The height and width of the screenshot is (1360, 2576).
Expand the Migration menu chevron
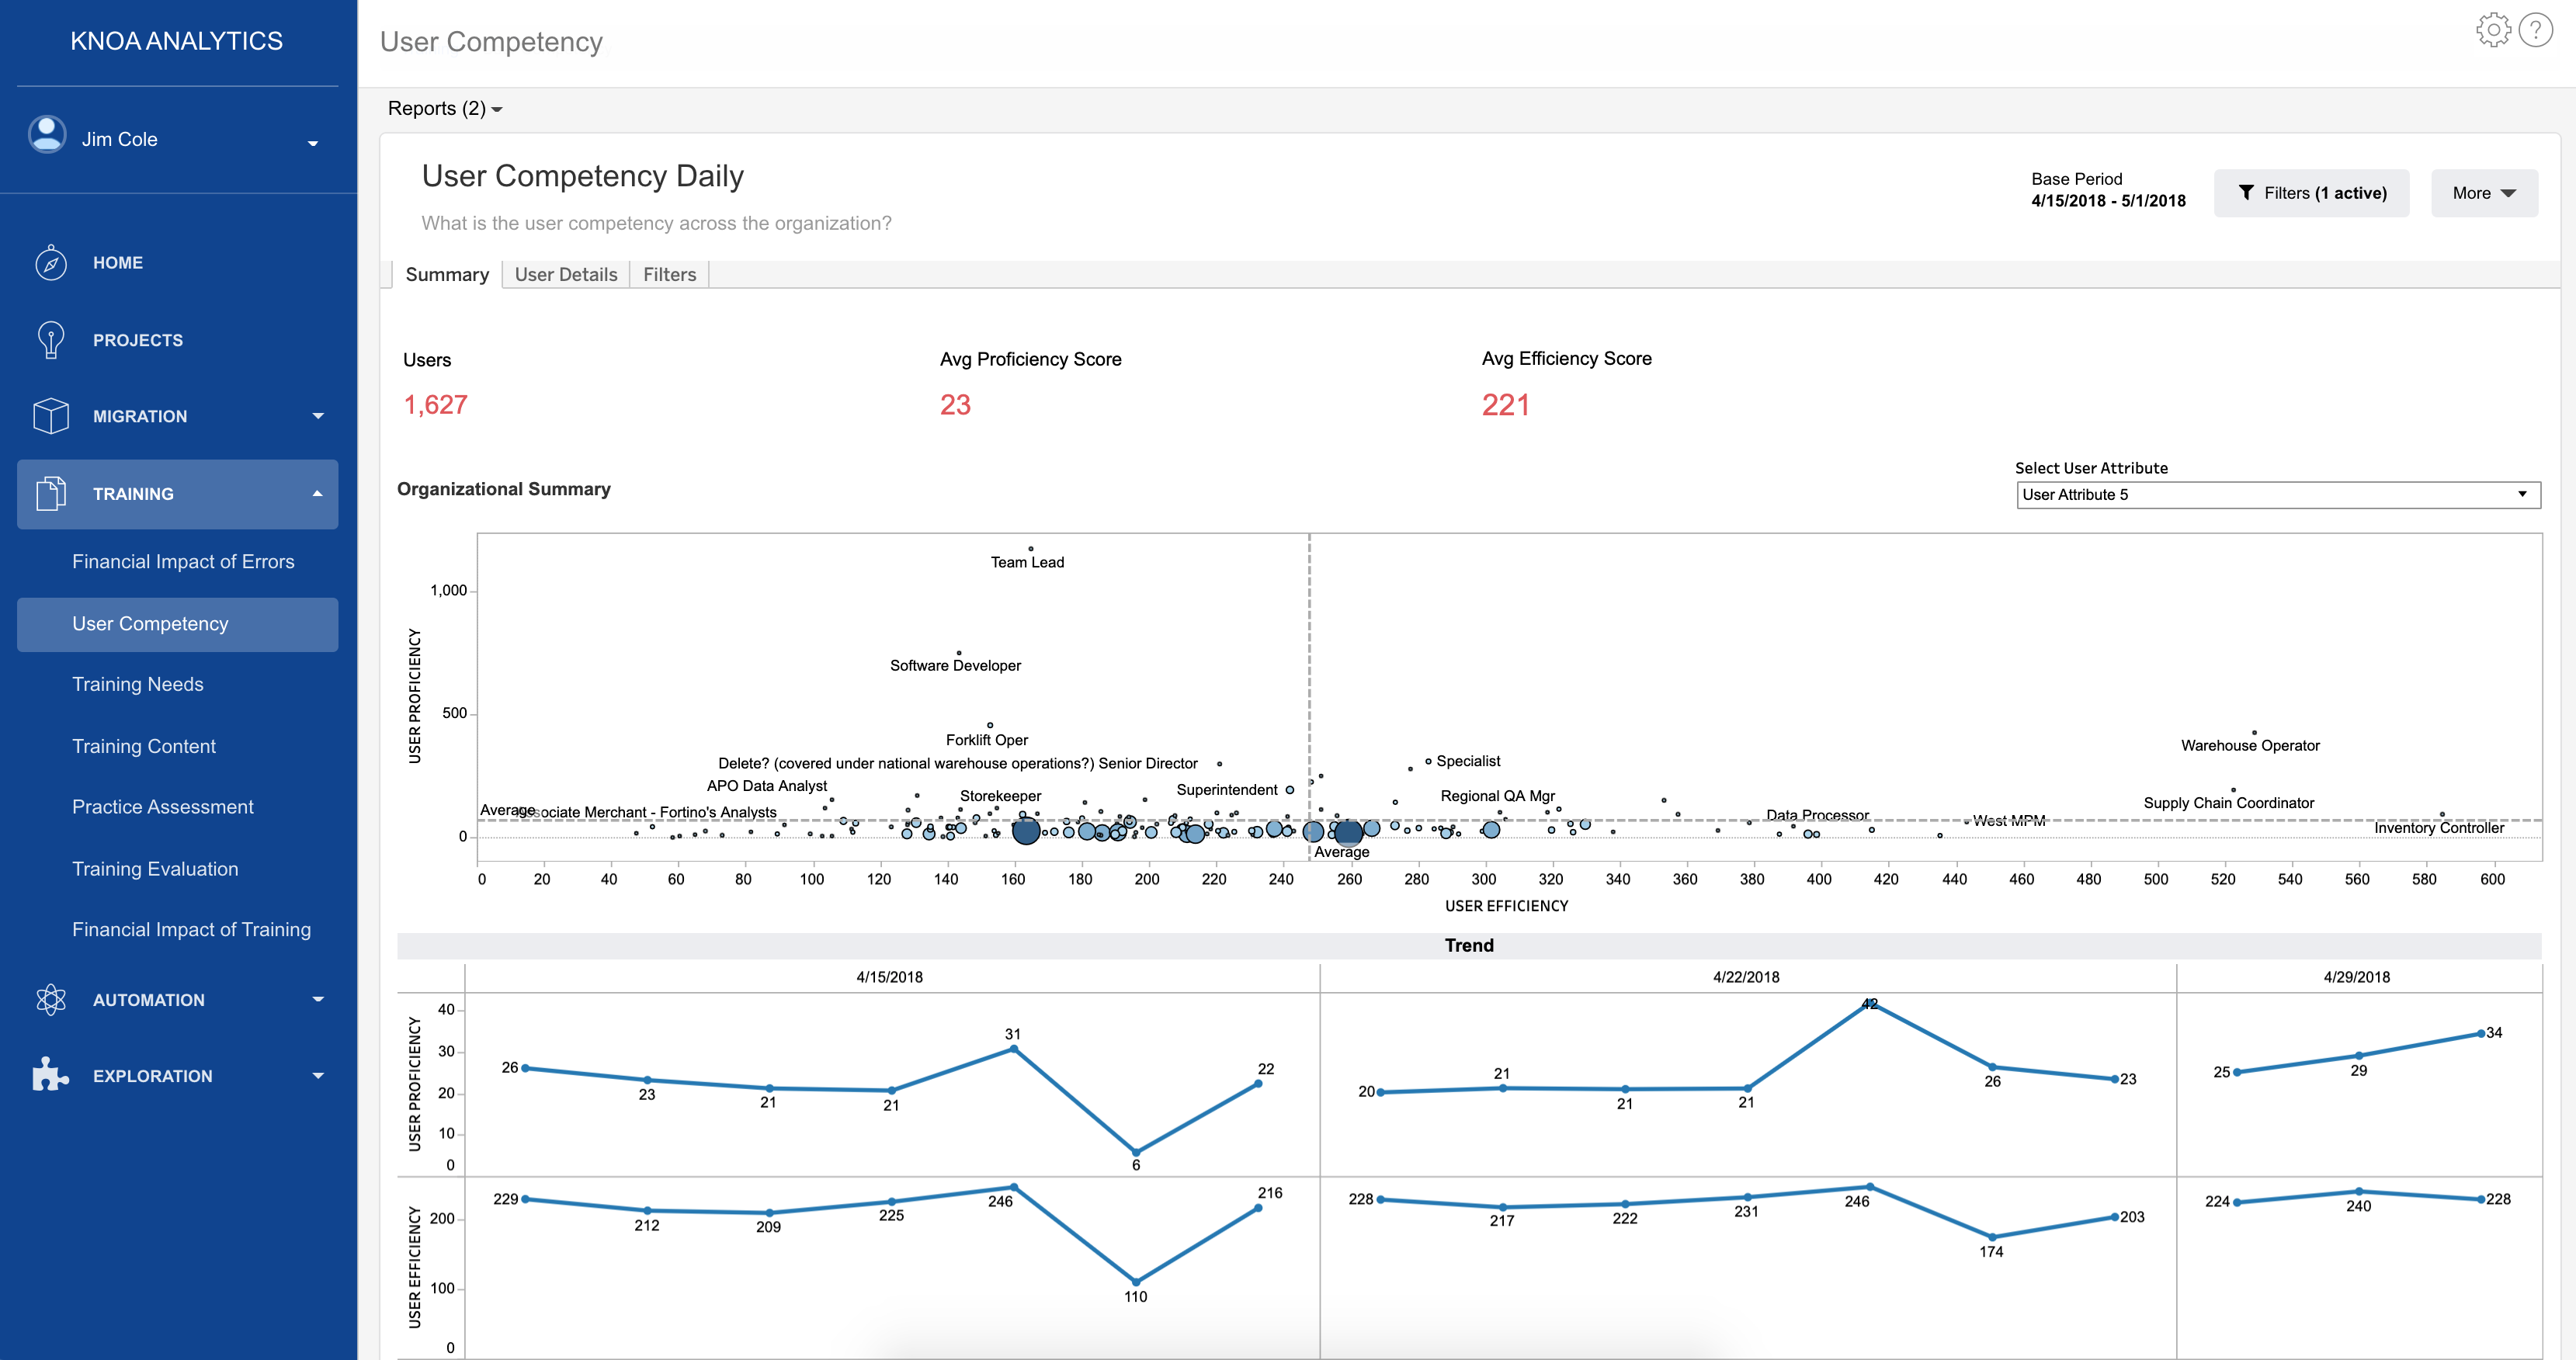tap(318, 416)
